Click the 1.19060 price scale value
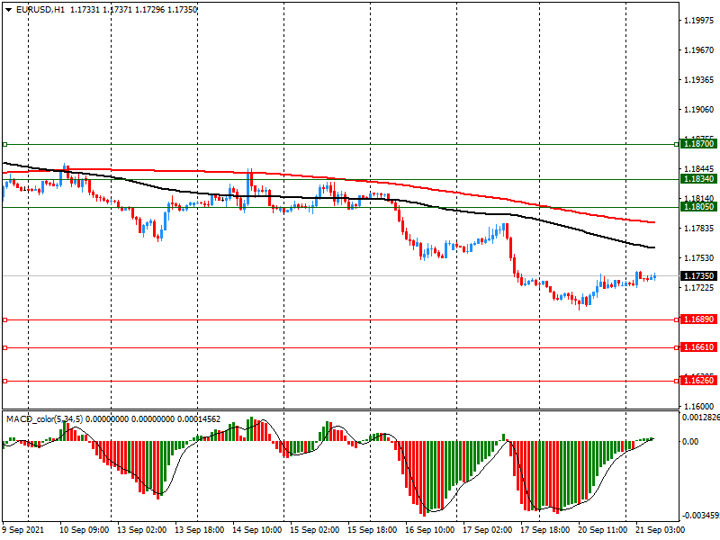The width and height of the screenshot is (720, 540). 699,109
